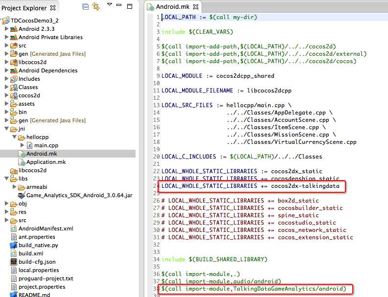The height and width of the screenshot is (297, 388).
Task: Click the Includes node icon
Action: click(x=14, y=79)
